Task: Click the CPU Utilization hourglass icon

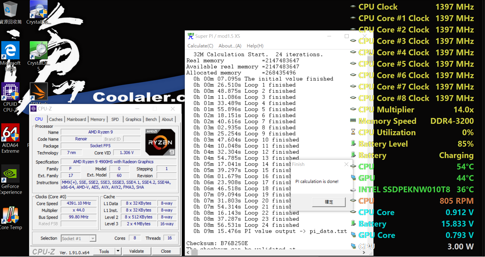Action: pos(353,132)
